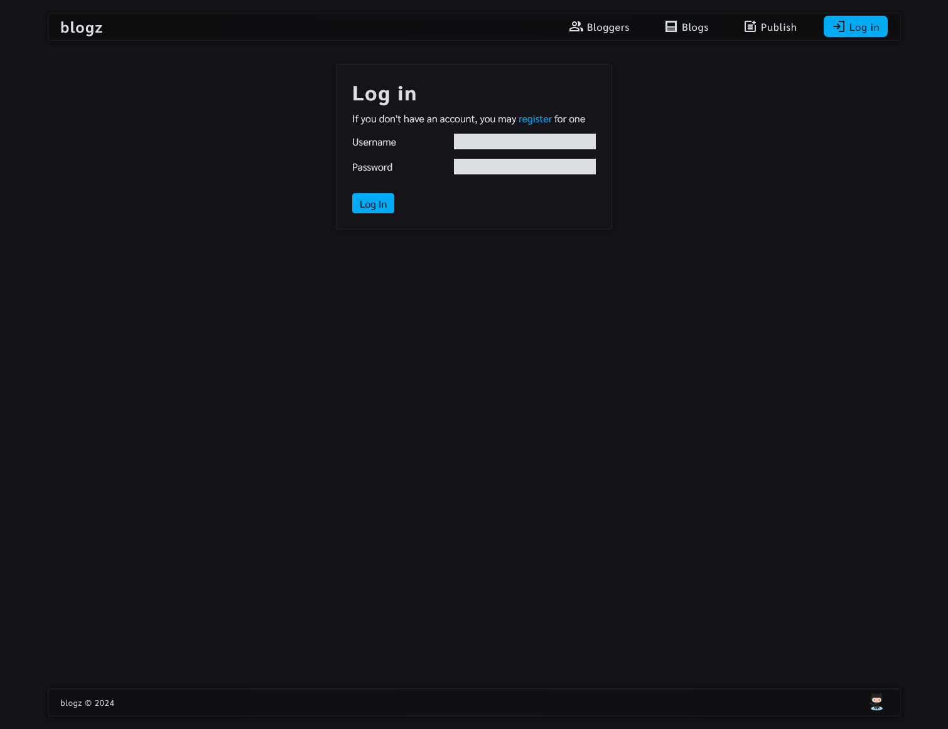Screen dimensions: 948x729
Task: Open the Bloggers menu item text
Action: point(608,28)
